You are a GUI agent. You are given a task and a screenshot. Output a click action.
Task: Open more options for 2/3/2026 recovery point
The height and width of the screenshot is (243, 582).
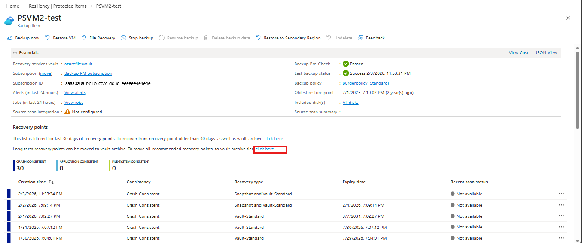coord(561,194)
